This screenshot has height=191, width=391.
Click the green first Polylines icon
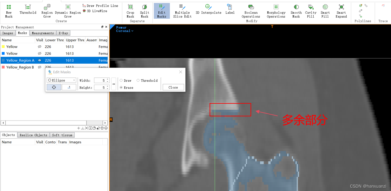point(360,5)
